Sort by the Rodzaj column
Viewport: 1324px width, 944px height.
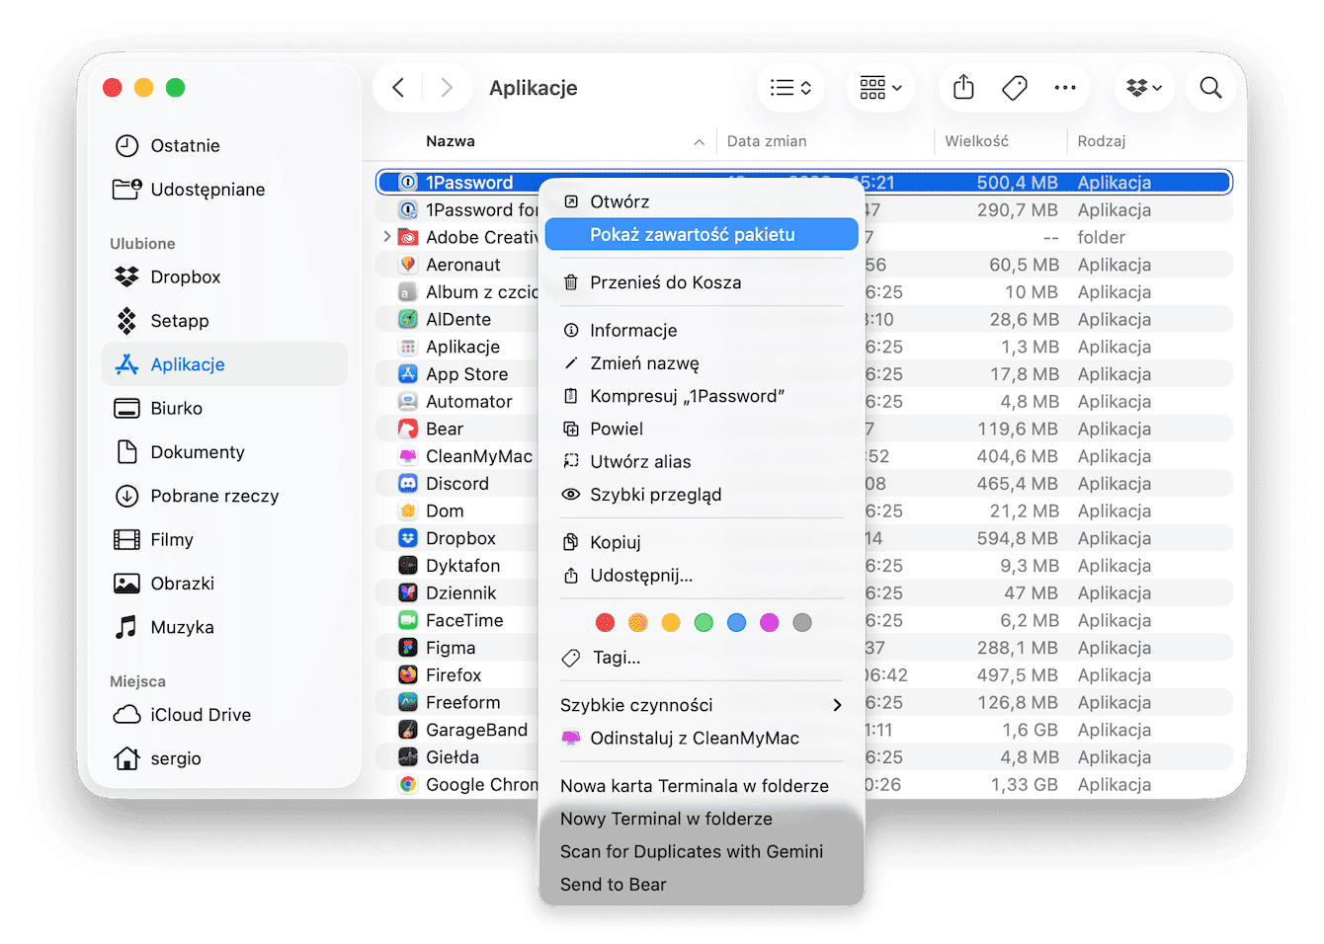(x=1101, y=141)
